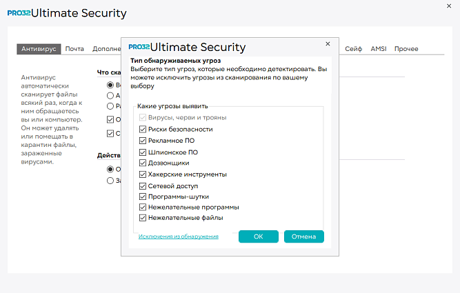This screenshot has width=460, height=293.
Task: Toggle the checkbox starting with О in main window
Action: [x=110, y=120]
